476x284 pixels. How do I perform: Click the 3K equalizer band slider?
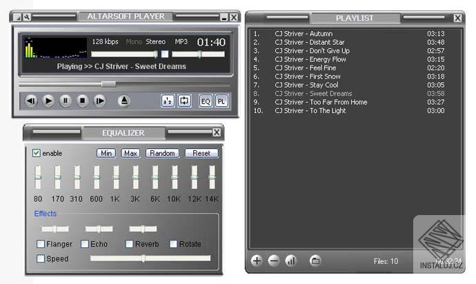click(136, 177)
